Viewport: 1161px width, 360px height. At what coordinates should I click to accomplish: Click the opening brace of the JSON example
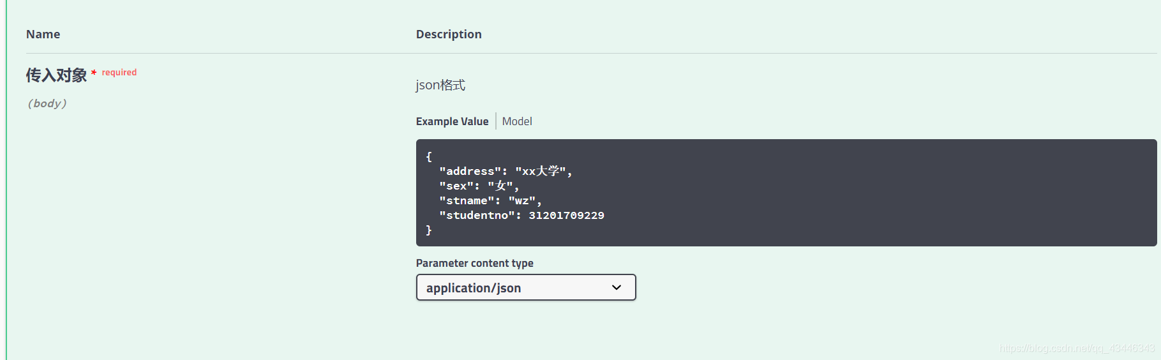point(429,156)
